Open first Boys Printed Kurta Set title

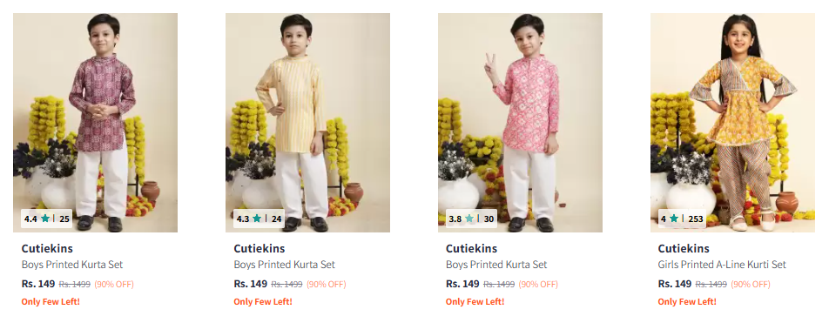(x=72, y=265)
